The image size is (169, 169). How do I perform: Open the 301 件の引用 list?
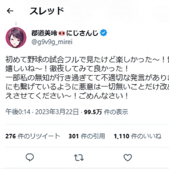[87, 136]
